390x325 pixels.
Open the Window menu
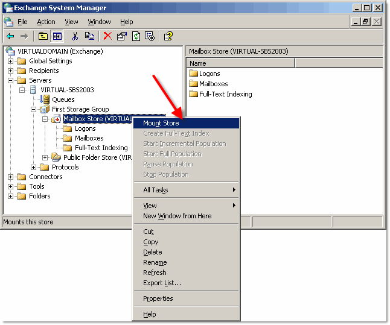pyautogui.click(x=99, y=22)
